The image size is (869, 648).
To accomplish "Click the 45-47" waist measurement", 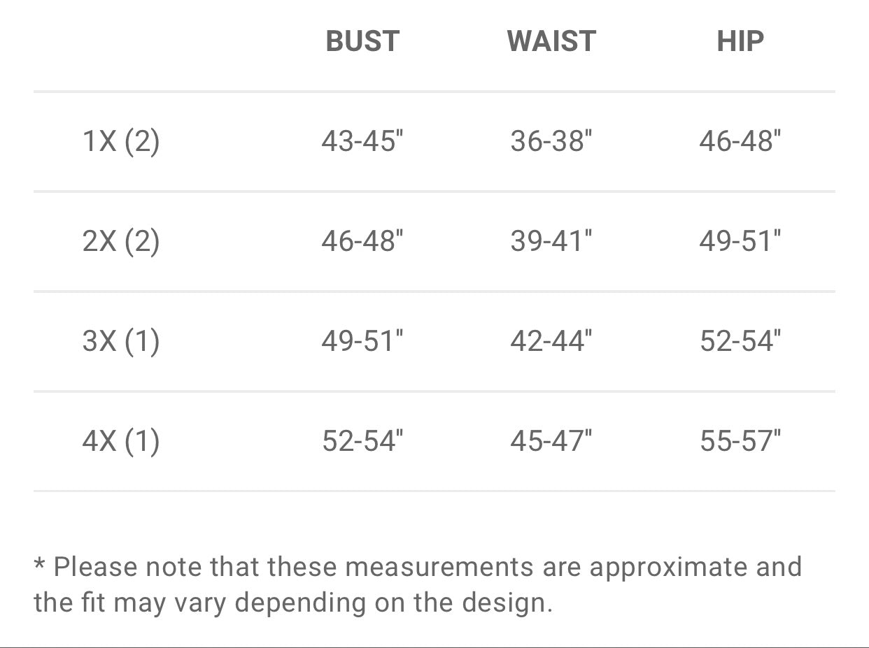I will (551, 441).
